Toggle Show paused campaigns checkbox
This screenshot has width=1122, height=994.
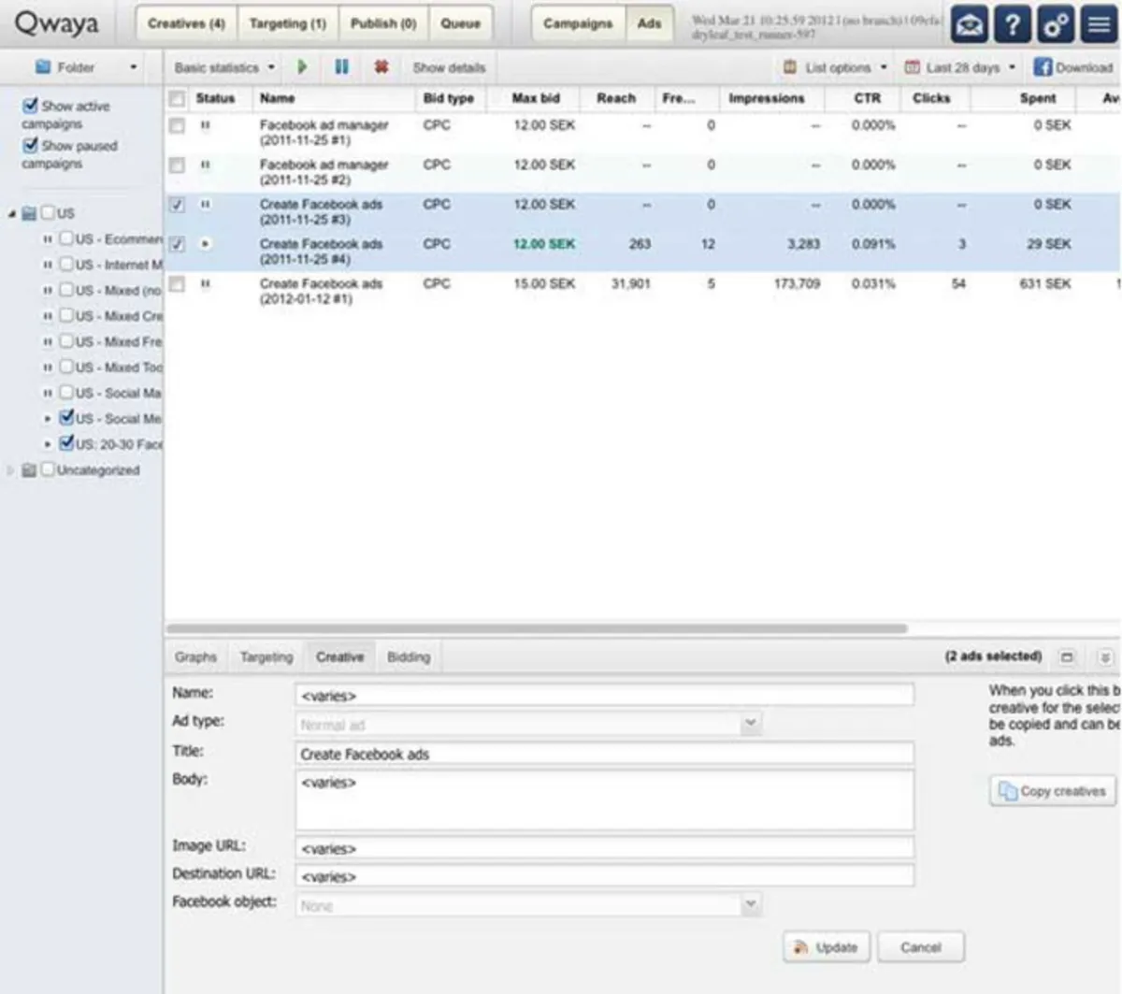click(31, 145)
